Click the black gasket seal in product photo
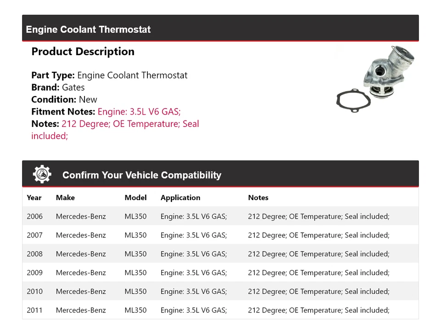 coord(353,101)
